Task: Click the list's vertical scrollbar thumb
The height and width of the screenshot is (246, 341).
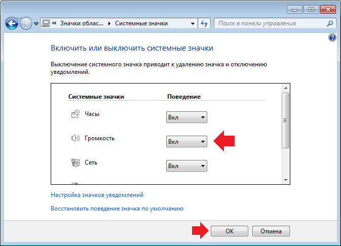Action: tap(286, 120)
